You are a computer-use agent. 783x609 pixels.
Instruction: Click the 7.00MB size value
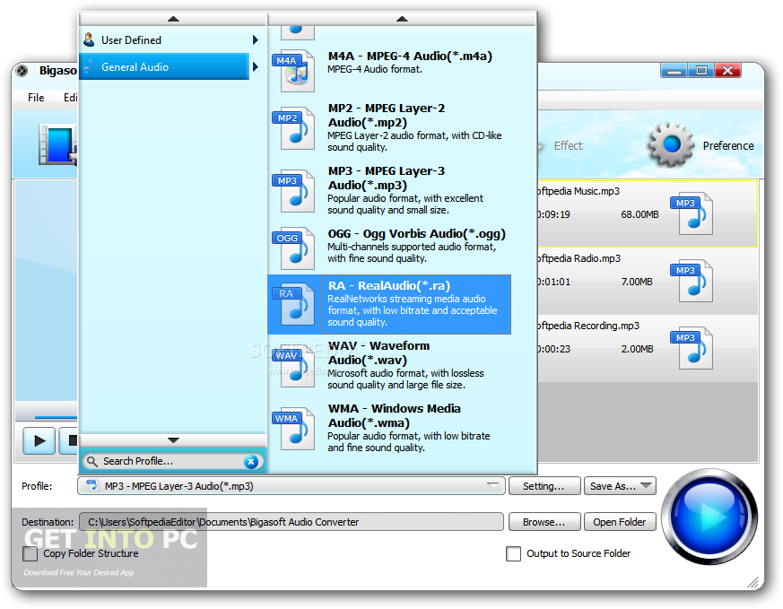coord(637,282)
